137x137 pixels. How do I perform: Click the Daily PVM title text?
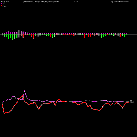[x=5, y=2]
